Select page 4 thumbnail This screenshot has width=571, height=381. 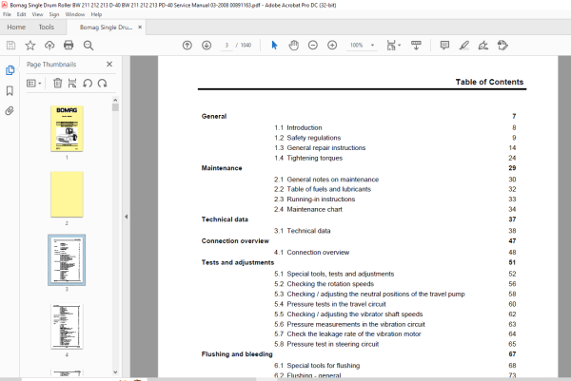pos(67,326)
